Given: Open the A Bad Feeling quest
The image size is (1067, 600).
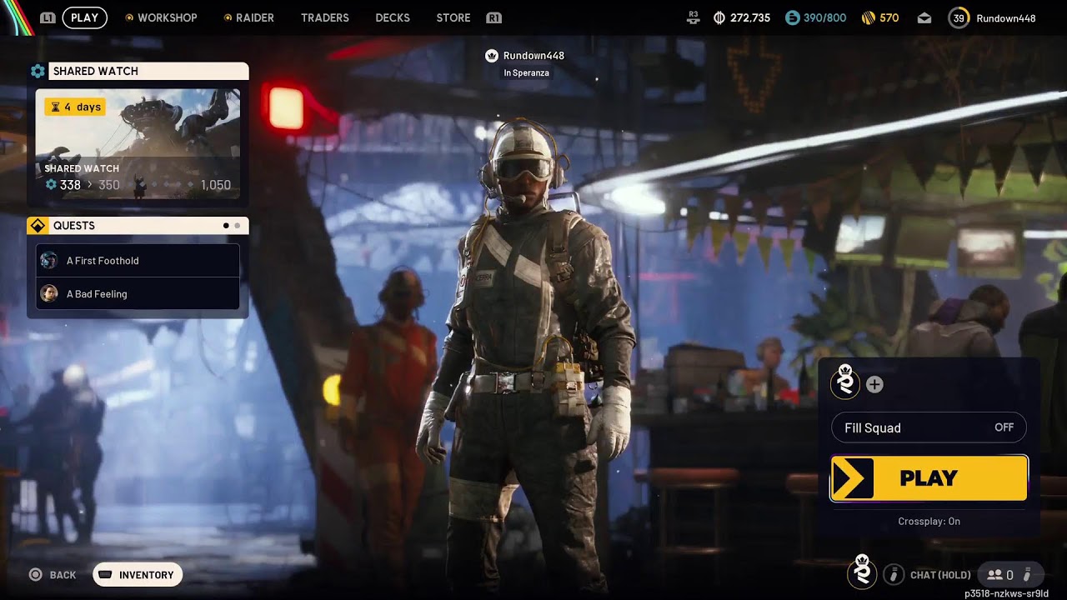Looking at the screenshot, I should pyautogui.click(x=138, y=293).
